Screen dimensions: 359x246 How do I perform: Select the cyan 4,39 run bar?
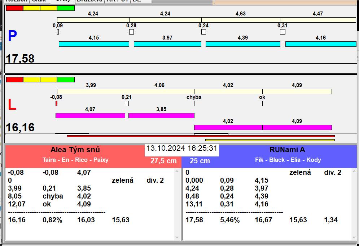pos(243,44)
